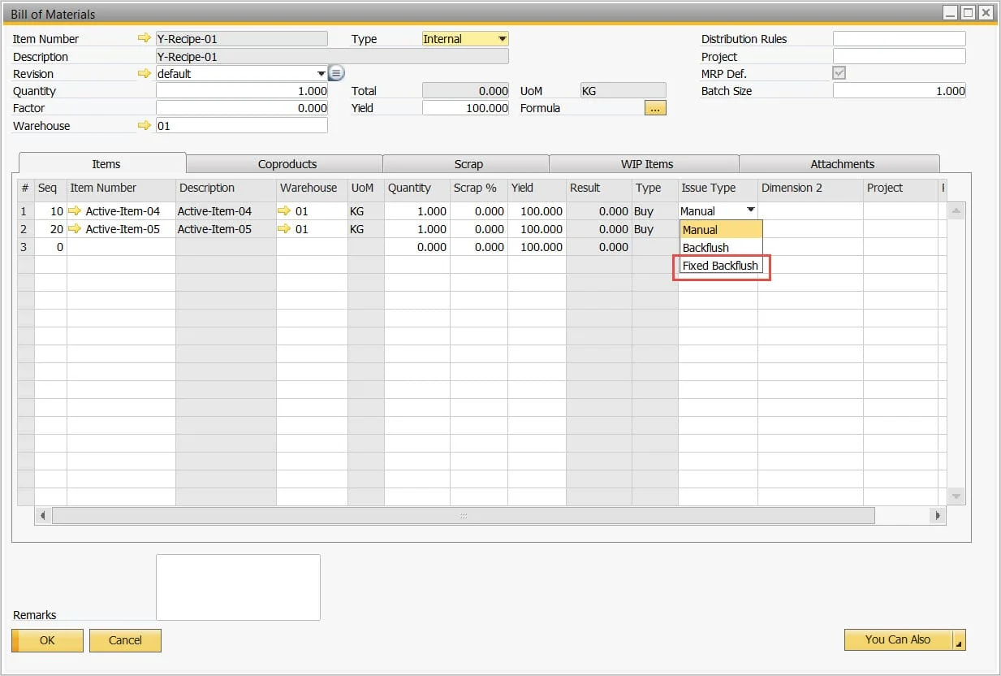Click the Distribution Rules field
This screenshot has height=676, width=1001.
pos(900,39)
